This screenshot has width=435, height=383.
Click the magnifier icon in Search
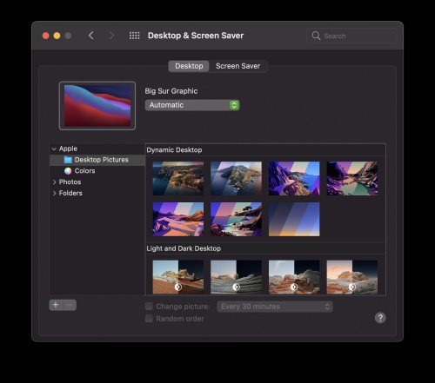click(x=316, y=36)
